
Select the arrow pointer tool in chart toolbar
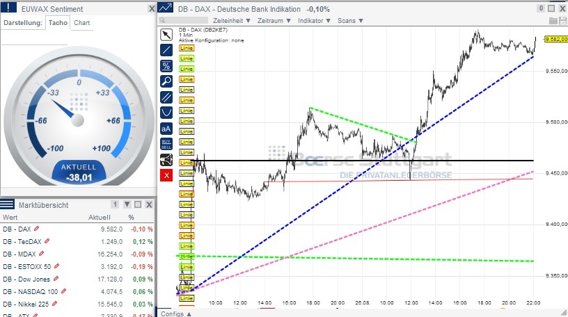(x=166, y=34)
